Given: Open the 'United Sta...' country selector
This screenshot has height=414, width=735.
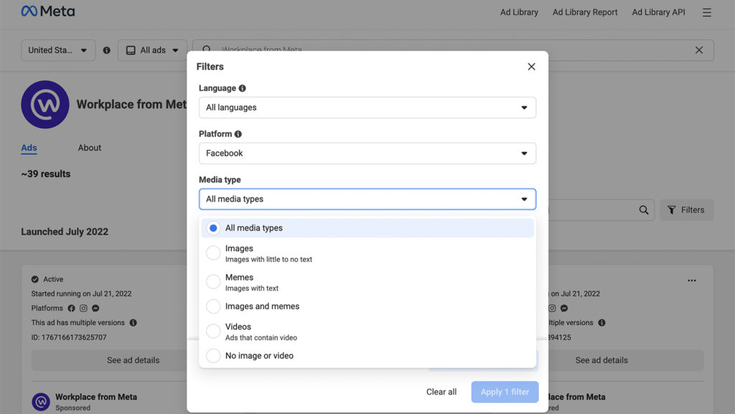Looking at the screenshot, I should click(57, 50).
